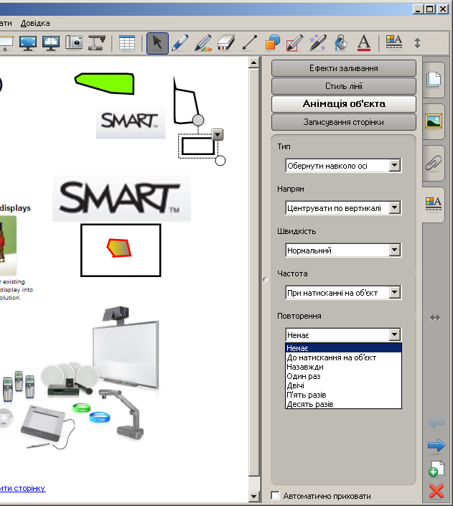
Task: Collapse the Повторення dropdown arrow
Action: [394, 335]
